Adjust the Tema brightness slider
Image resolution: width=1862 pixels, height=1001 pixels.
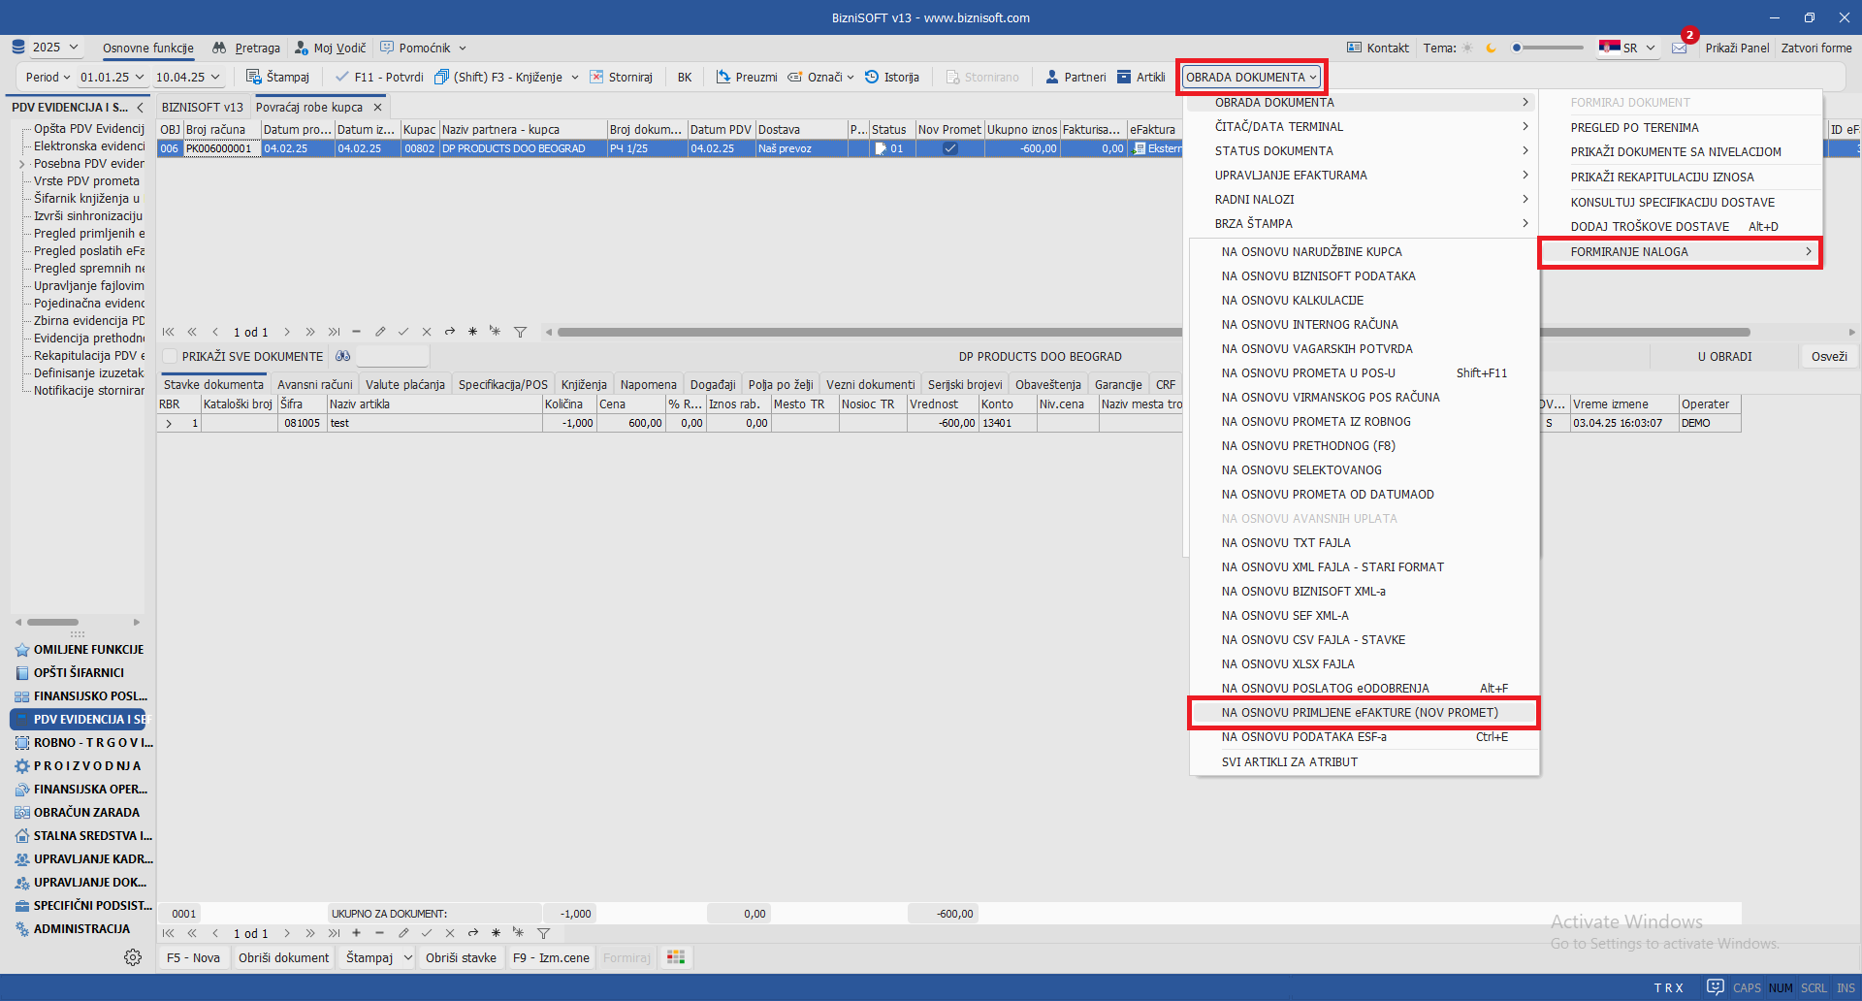[x=1518, y=48]
